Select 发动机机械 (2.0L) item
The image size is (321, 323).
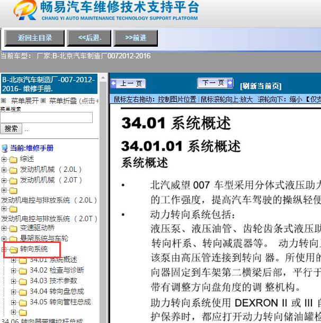[x=51, y=169]
